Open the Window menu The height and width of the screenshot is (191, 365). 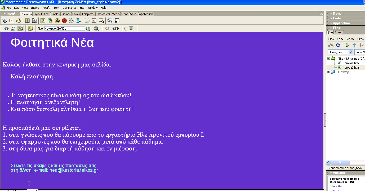coord(92,8)
